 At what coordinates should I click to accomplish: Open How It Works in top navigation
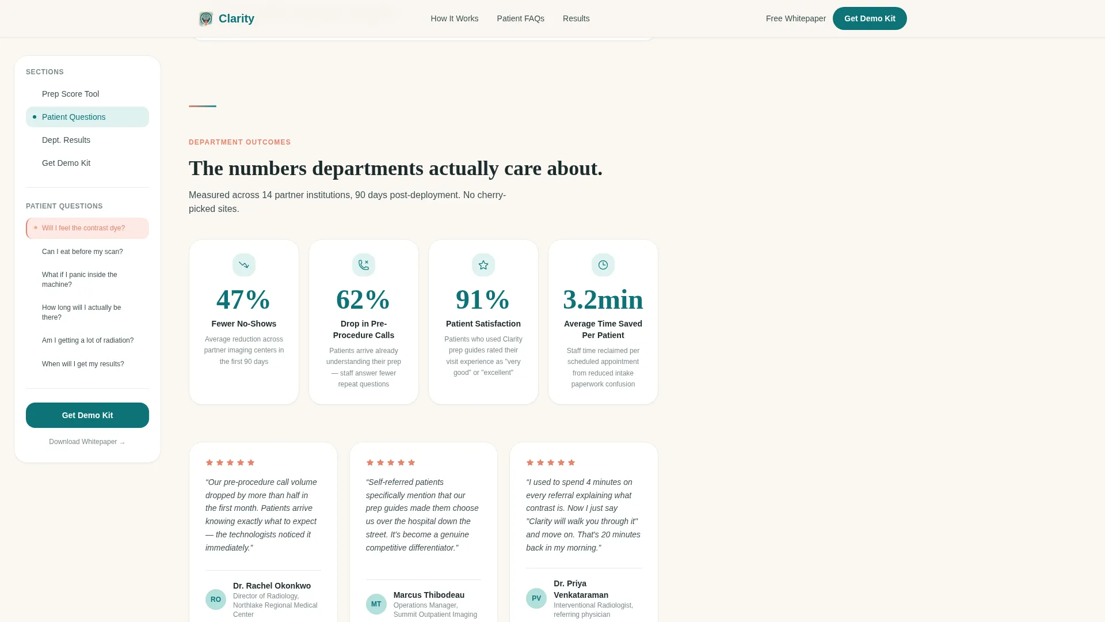(x=455, y=18)
